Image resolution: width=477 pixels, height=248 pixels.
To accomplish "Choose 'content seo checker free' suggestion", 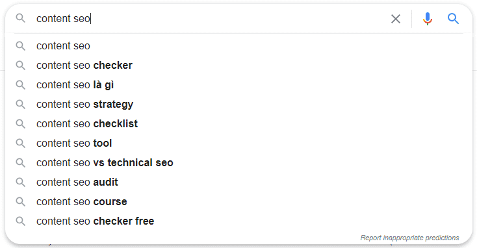I will click(238, 221).
